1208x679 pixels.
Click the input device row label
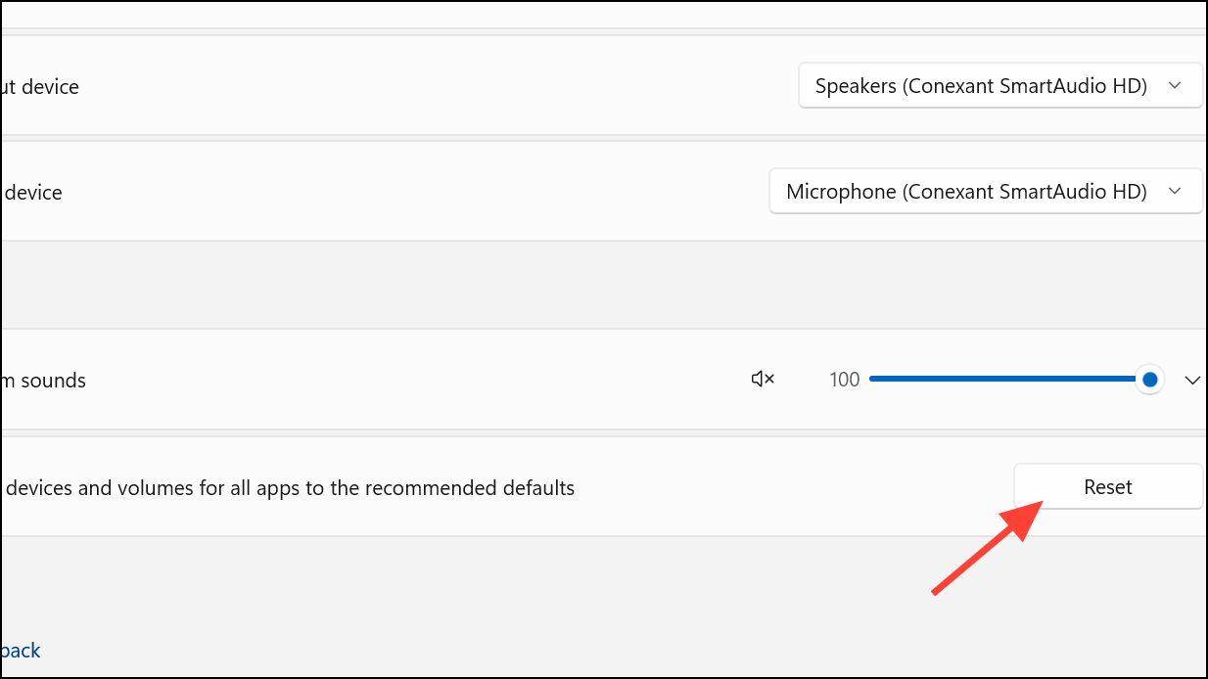[x=33, y=193]
